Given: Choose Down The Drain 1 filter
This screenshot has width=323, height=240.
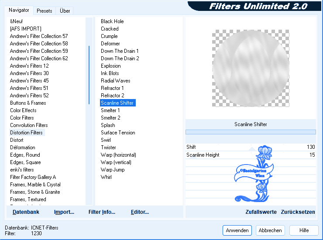Looking at the screenshot, I should tap(120, 51).
